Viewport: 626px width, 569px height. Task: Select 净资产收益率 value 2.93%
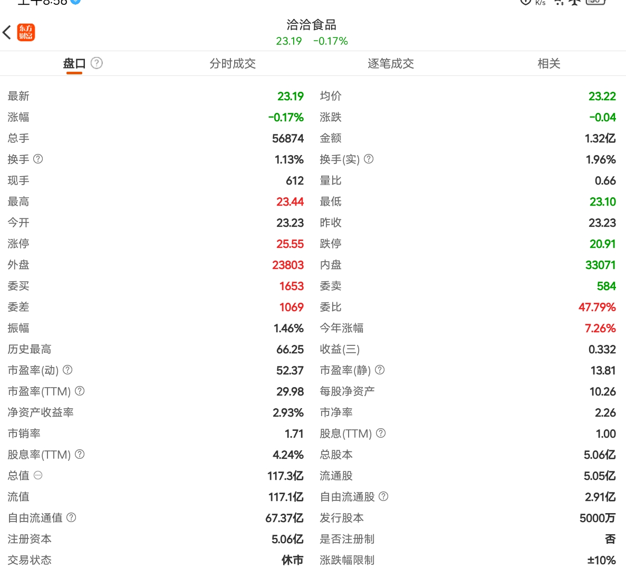pyautogui.click(x=288, y=413)
